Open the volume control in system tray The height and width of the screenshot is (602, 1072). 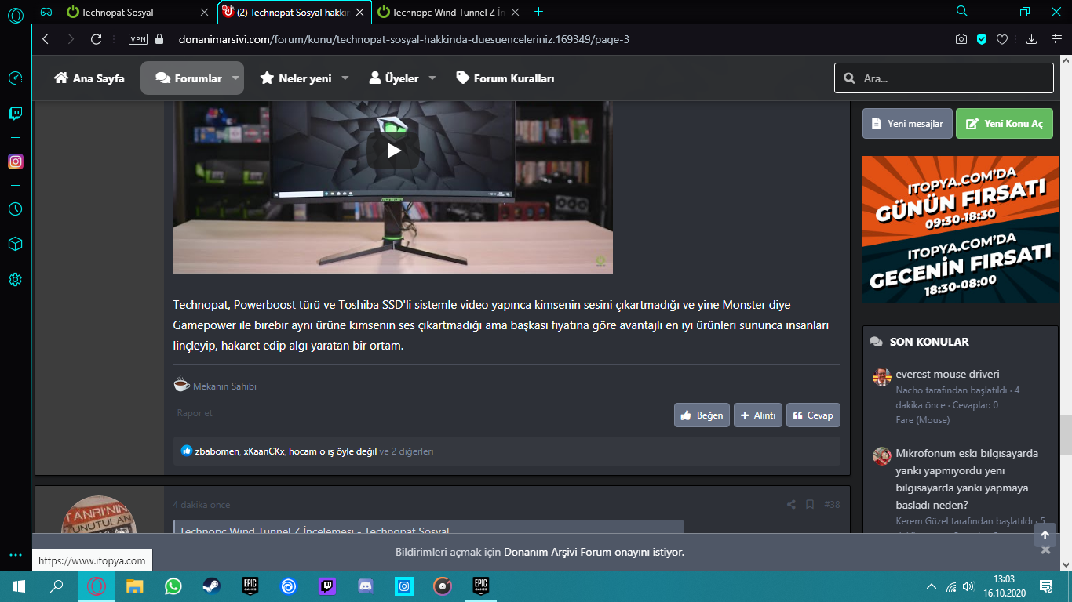pyautogui.click(x=968, y=586)
